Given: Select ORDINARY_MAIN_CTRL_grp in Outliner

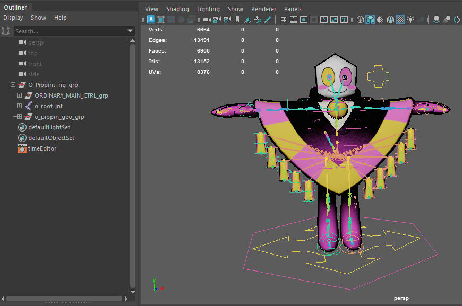Looking at the screenshot, I should click(x=71, y=95).
